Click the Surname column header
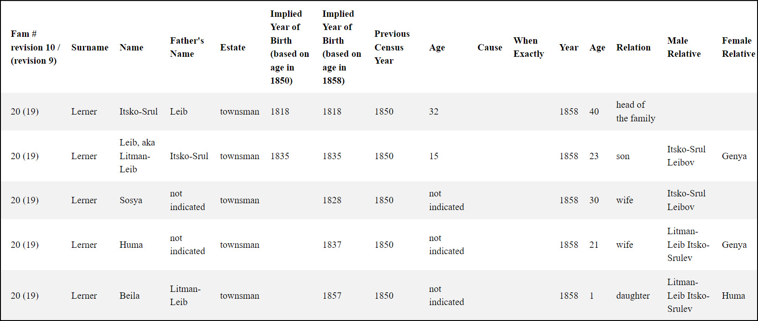The width and height of the screenshot is (758, 321). (x=90, y=47)
